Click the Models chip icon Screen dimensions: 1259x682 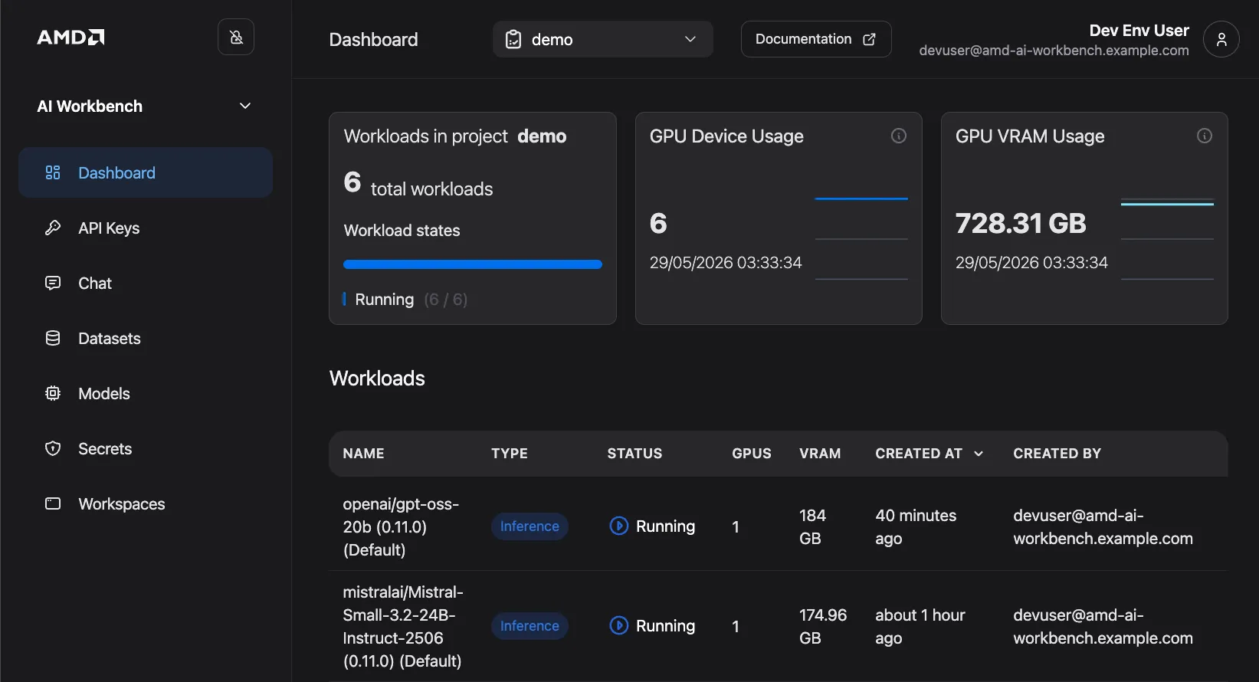coord(53,393)
